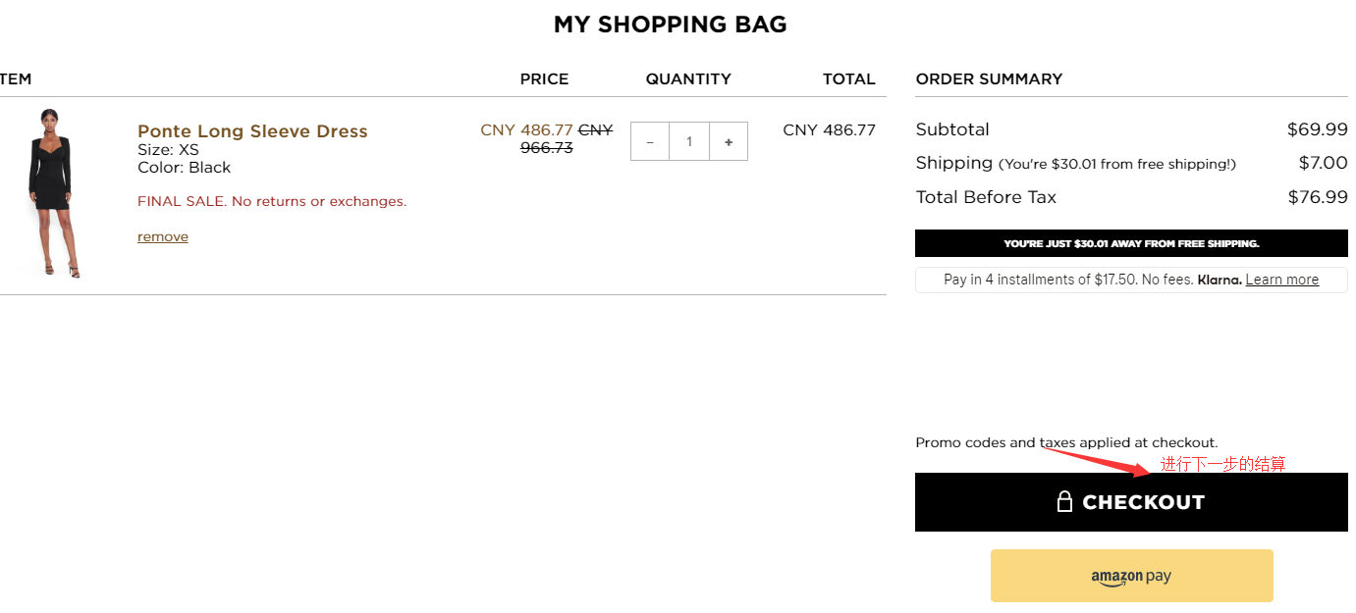Open the Ponte Long Sleeve Dress thumbnail

pyautogui.click(x=54, y=193)
